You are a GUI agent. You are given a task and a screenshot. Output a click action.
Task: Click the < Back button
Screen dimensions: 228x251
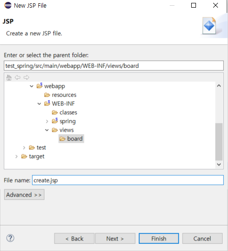coord(74,239)
